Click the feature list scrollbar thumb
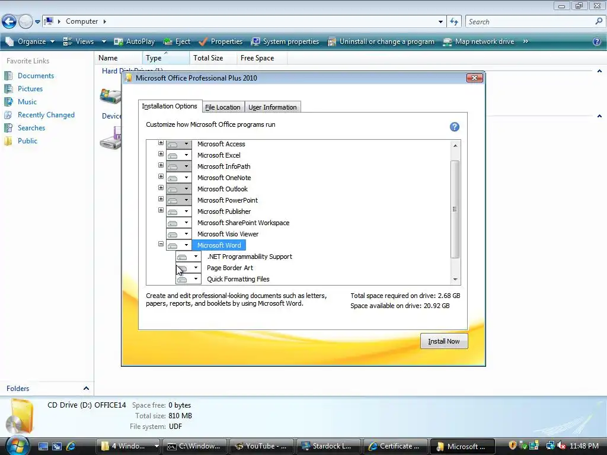Screen dimensions: 607x455 click(x=455, y=209)
